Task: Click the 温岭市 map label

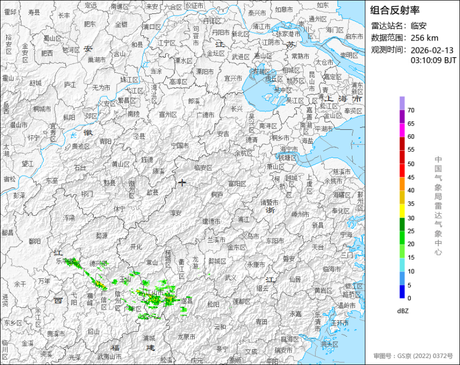Action: coord(347,306)
